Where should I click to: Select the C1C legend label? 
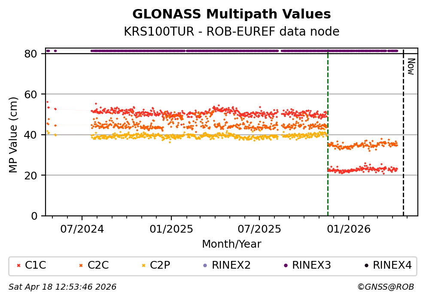pyautogui.click(x=36, y=266)
